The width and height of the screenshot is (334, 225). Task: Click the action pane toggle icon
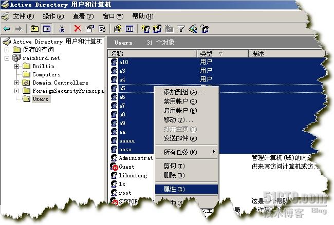[129, 29]
